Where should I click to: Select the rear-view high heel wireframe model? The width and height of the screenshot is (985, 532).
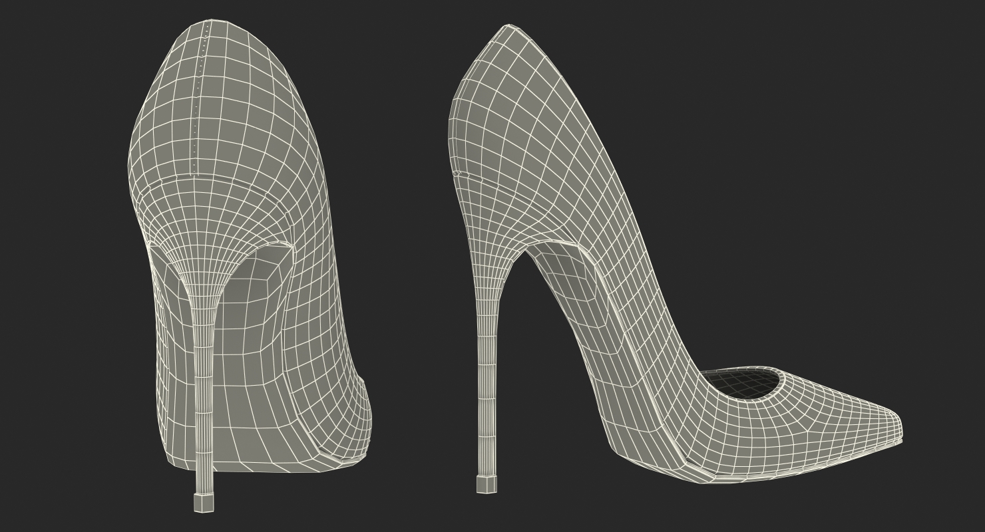(x=250, y=266)
